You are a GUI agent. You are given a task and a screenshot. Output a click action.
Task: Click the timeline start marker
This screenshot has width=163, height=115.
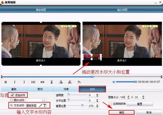point(2,77)
